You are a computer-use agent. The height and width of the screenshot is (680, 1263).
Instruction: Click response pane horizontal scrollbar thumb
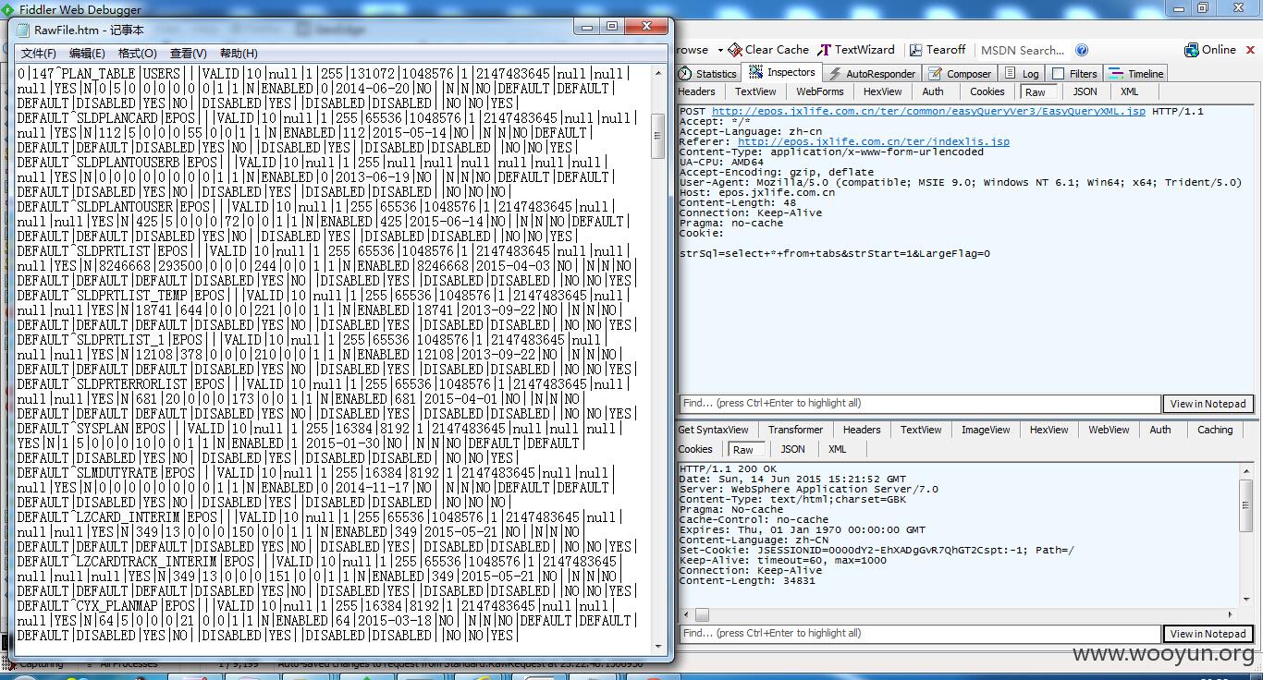[x=702, y=615]
